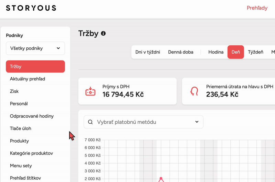Screen dimensions: 275x182
Task: Open the Všetky podniky dropdown
Action: coord(35,48)
